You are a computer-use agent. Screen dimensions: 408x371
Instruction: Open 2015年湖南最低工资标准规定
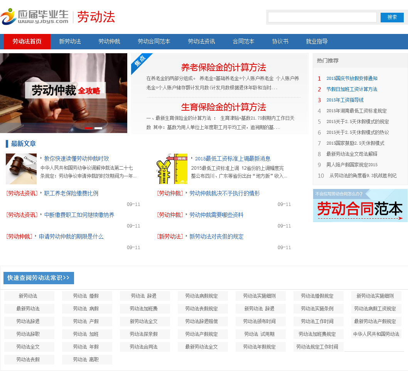pyautogui.click(x=356, y=111)
